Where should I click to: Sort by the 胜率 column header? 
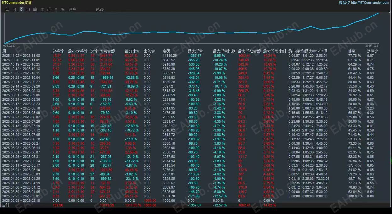(x=352, y=51)
